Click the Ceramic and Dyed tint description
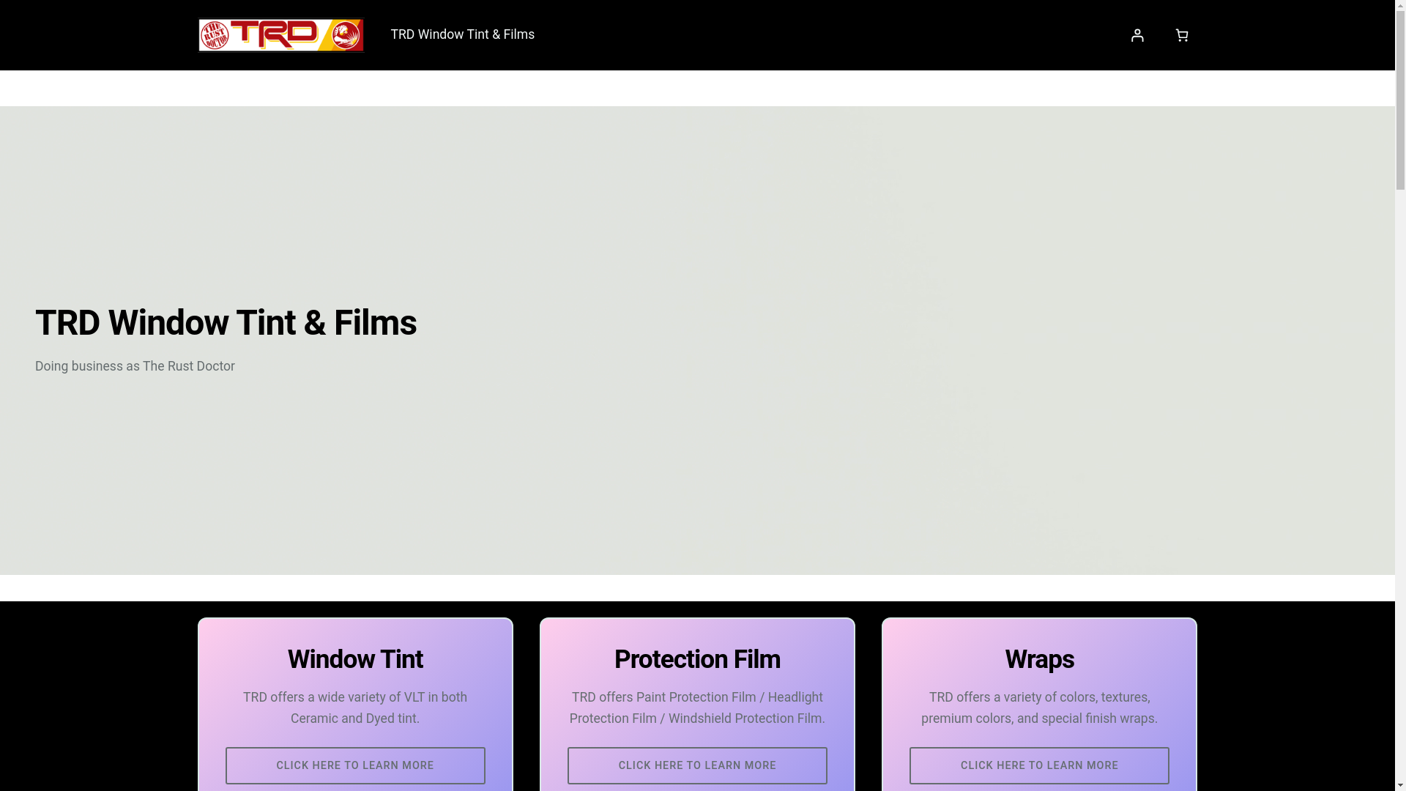 tap(355, 708)
